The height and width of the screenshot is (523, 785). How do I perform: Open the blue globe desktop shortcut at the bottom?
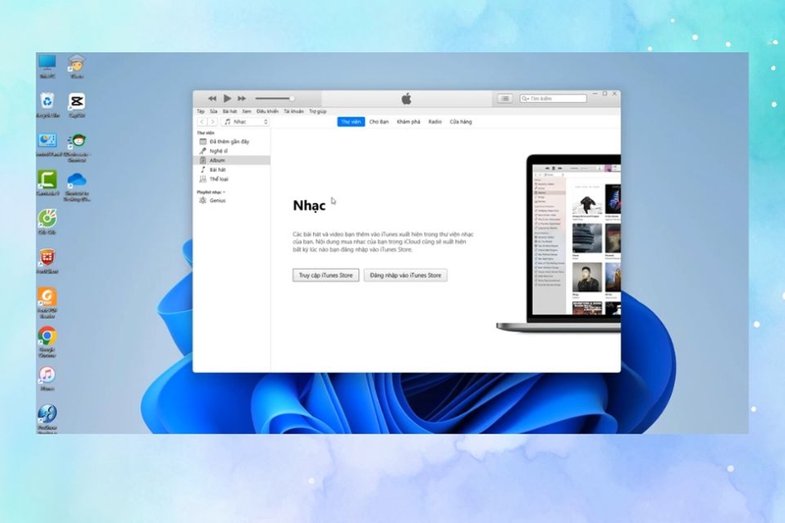pos(47,418)
